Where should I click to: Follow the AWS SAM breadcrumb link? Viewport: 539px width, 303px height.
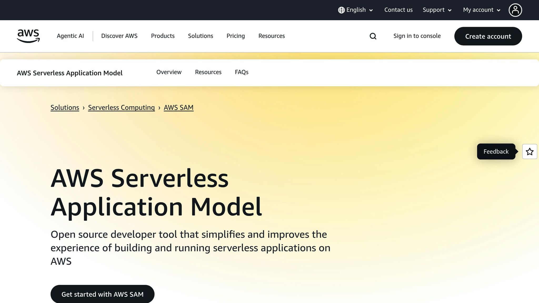178,108
